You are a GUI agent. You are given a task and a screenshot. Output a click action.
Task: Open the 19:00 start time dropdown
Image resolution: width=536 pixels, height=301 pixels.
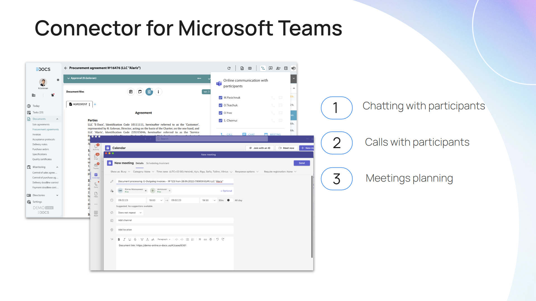coord(156,200)
